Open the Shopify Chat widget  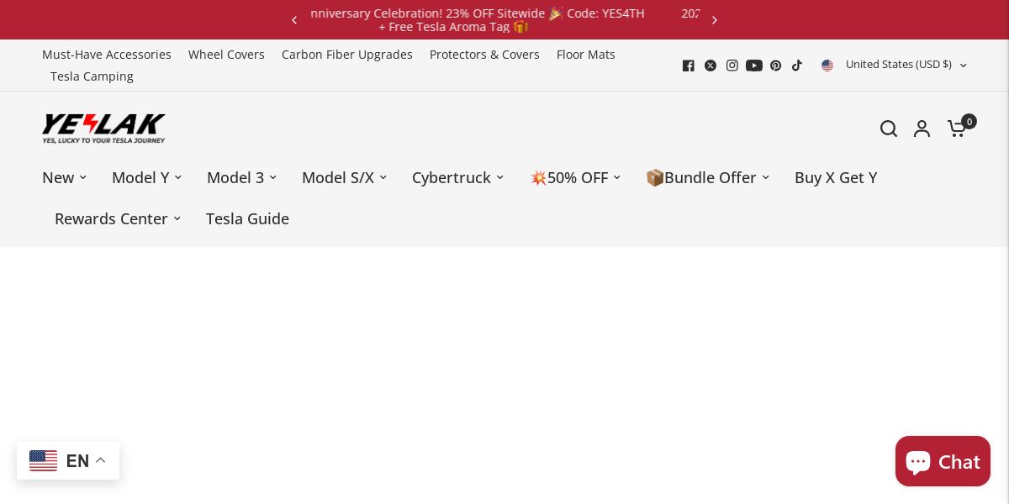943,461
